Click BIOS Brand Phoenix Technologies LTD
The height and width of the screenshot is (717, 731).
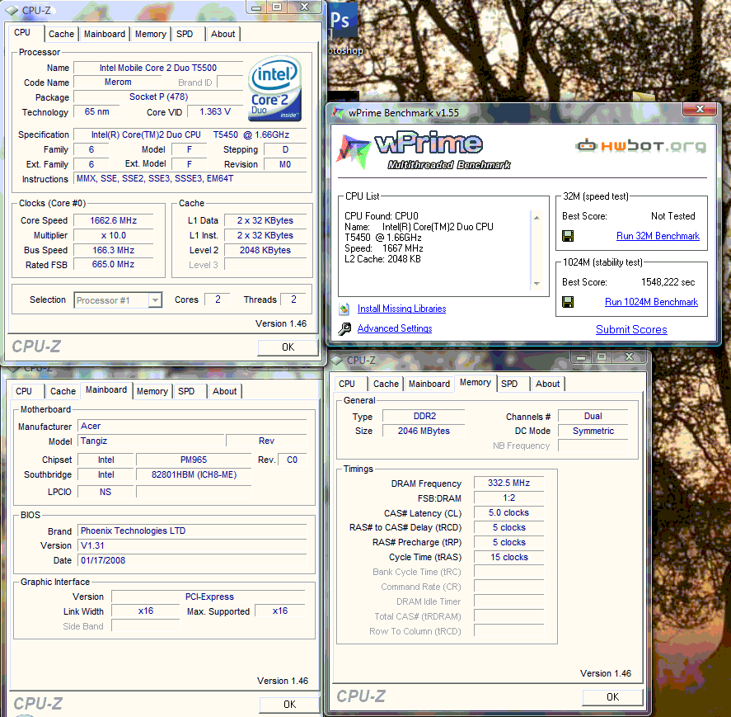192,531
